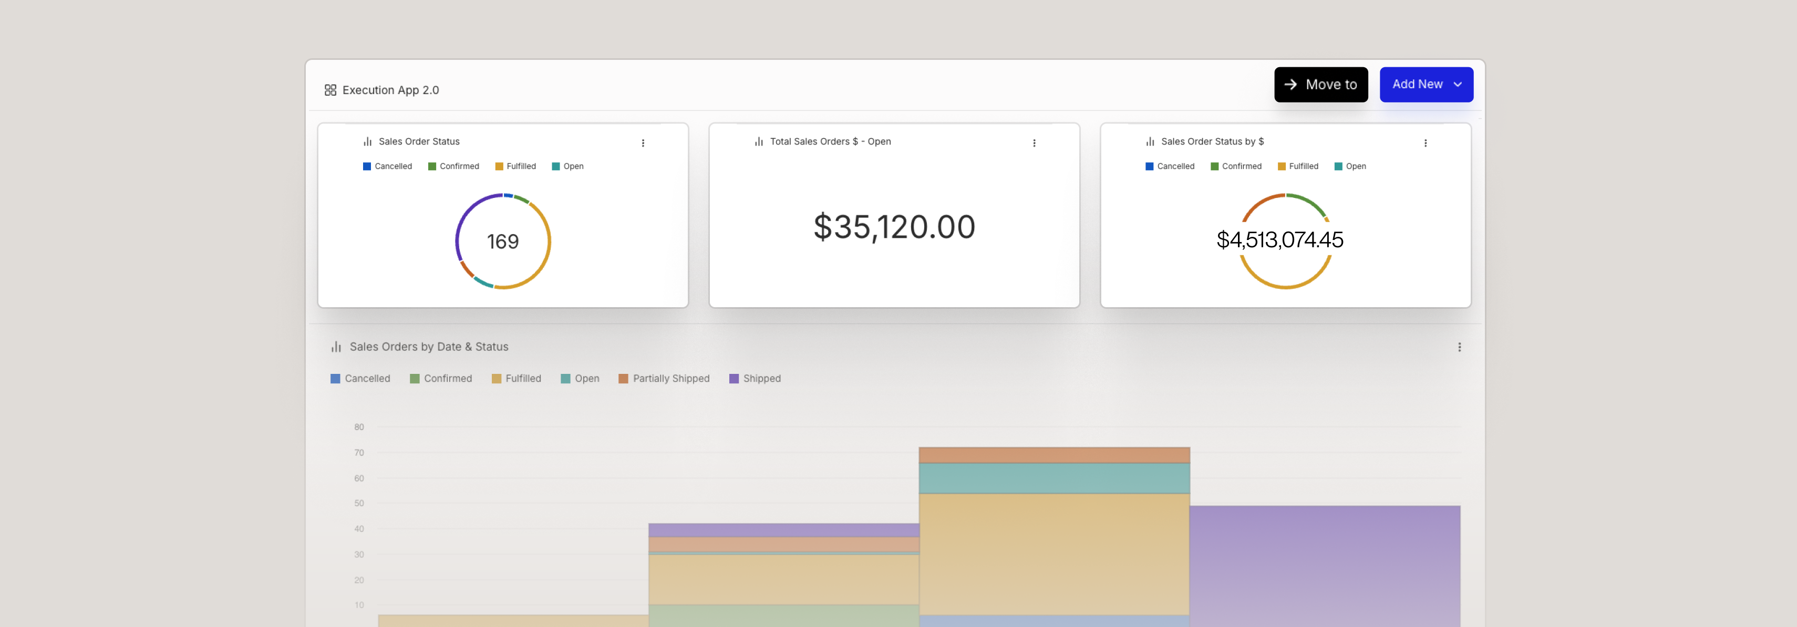Open Sales Order Status by $ options menu
The height and width of the screenshot is (627, 1797).
(x=1425, y=143)
